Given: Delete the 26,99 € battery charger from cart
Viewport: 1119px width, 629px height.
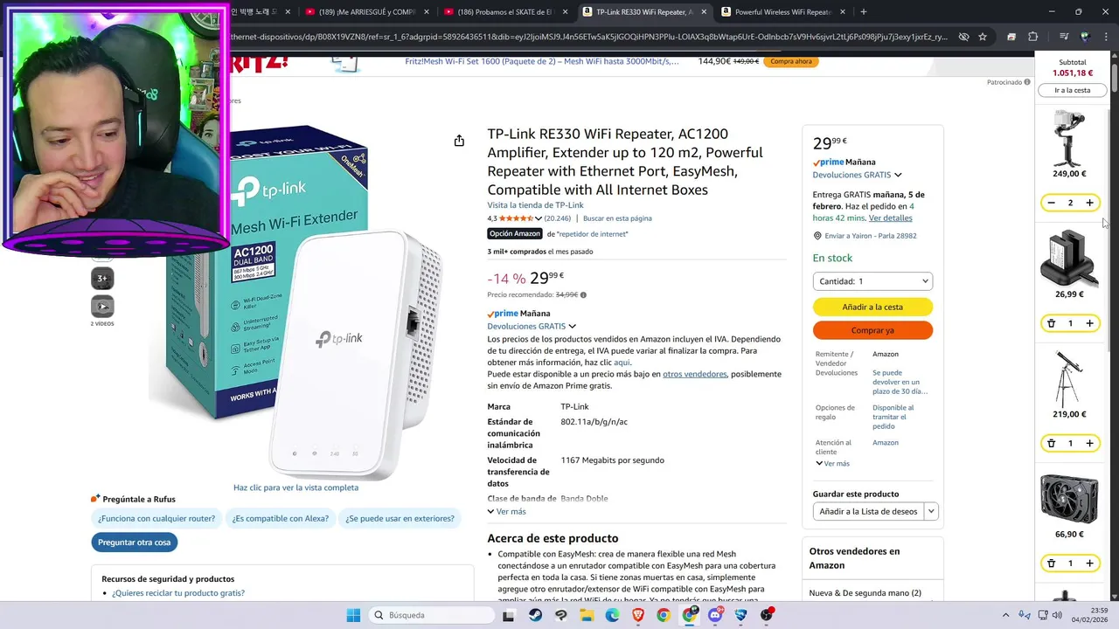Looking at the screenshot, I should (x=1051, y=323).
